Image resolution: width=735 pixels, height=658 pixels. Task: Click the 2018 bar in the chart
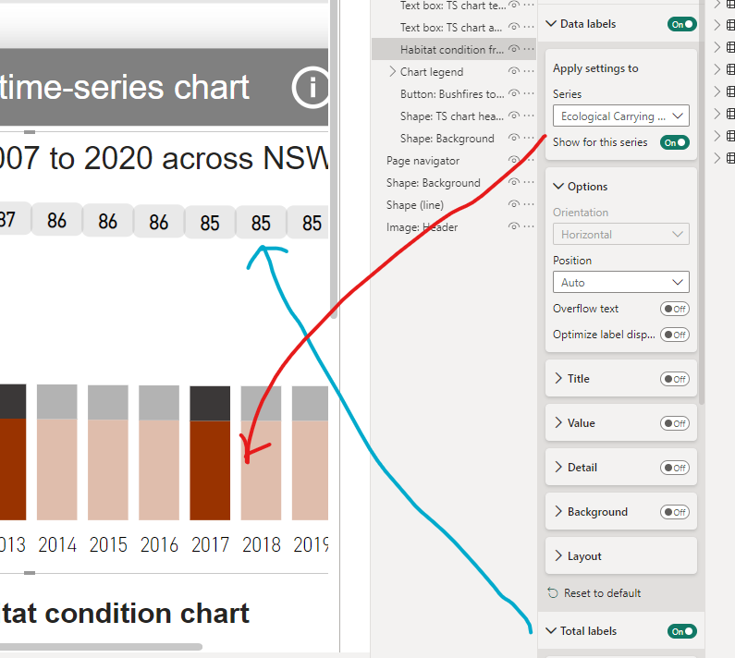click(x=261, y=453)
